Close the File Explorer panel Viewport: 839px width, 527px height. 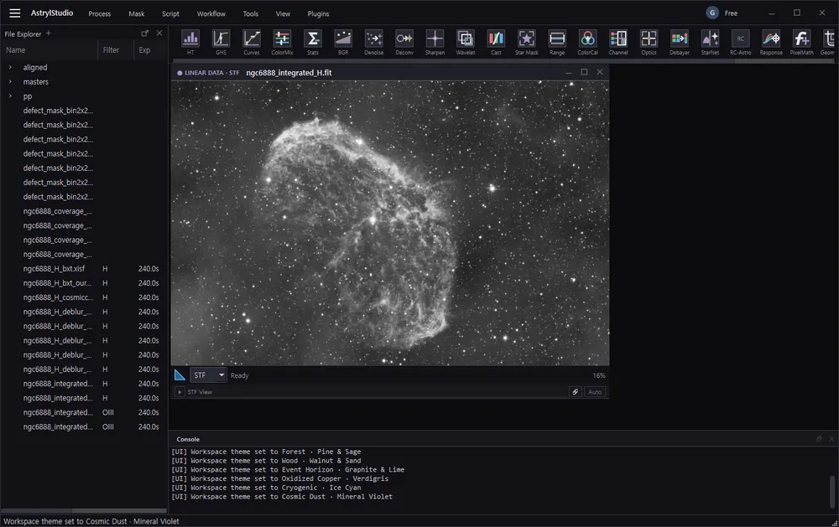159,34
